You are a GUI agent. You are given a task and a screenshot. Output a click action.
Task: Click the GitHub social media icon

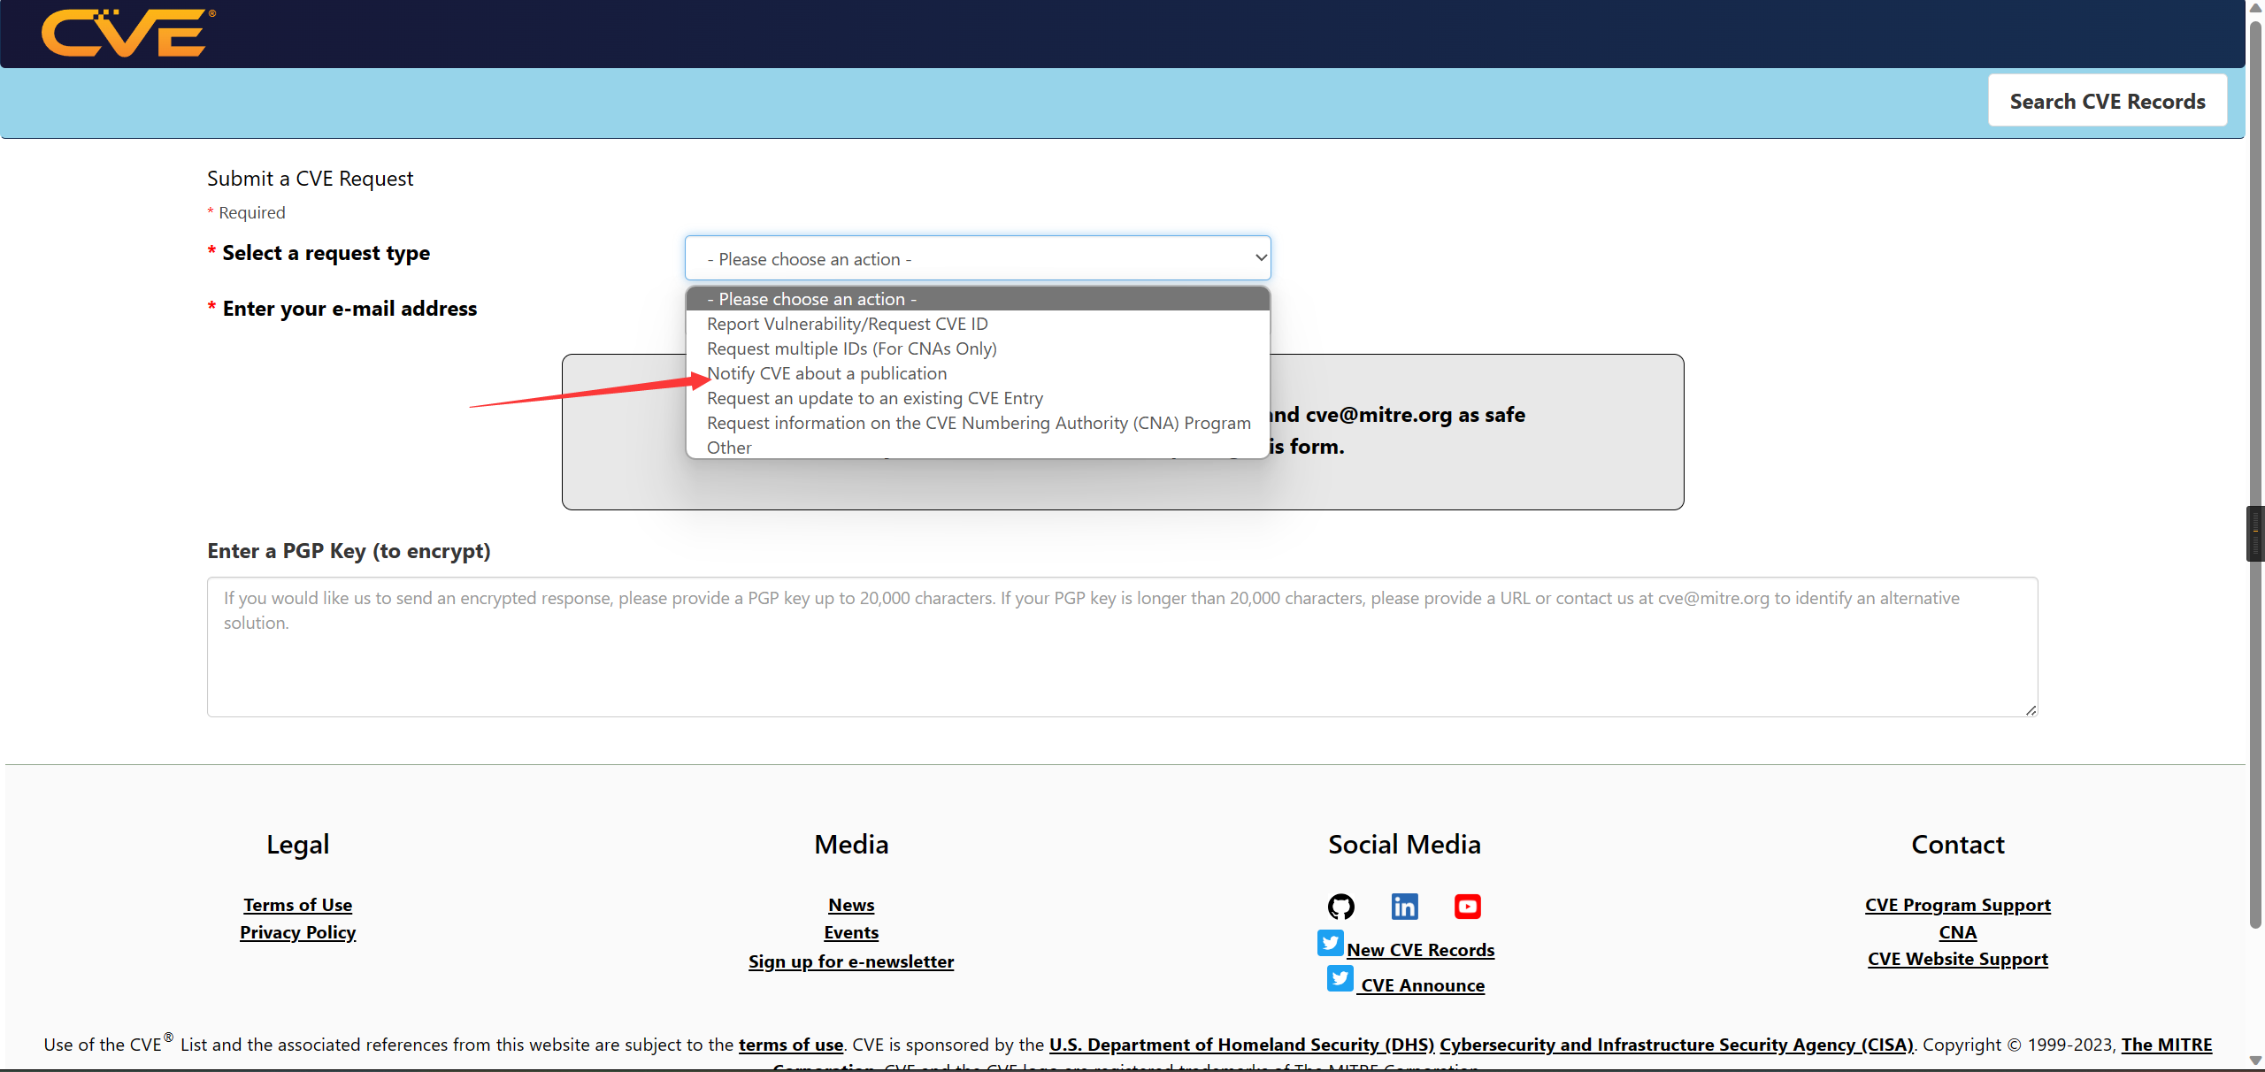click(1342, 906)
